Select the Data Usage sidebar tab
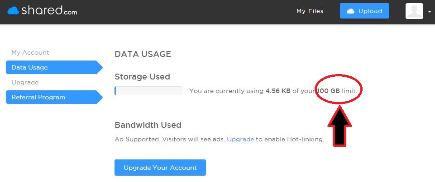The height and width of the screenshot is (182, 435). [x=54, y=67]
